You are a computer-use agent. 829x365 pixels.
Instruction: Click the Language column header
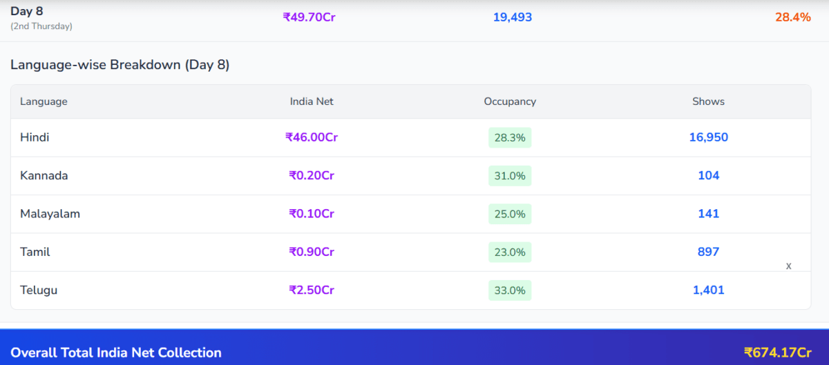pyautogui.click(x=44, y=101)
